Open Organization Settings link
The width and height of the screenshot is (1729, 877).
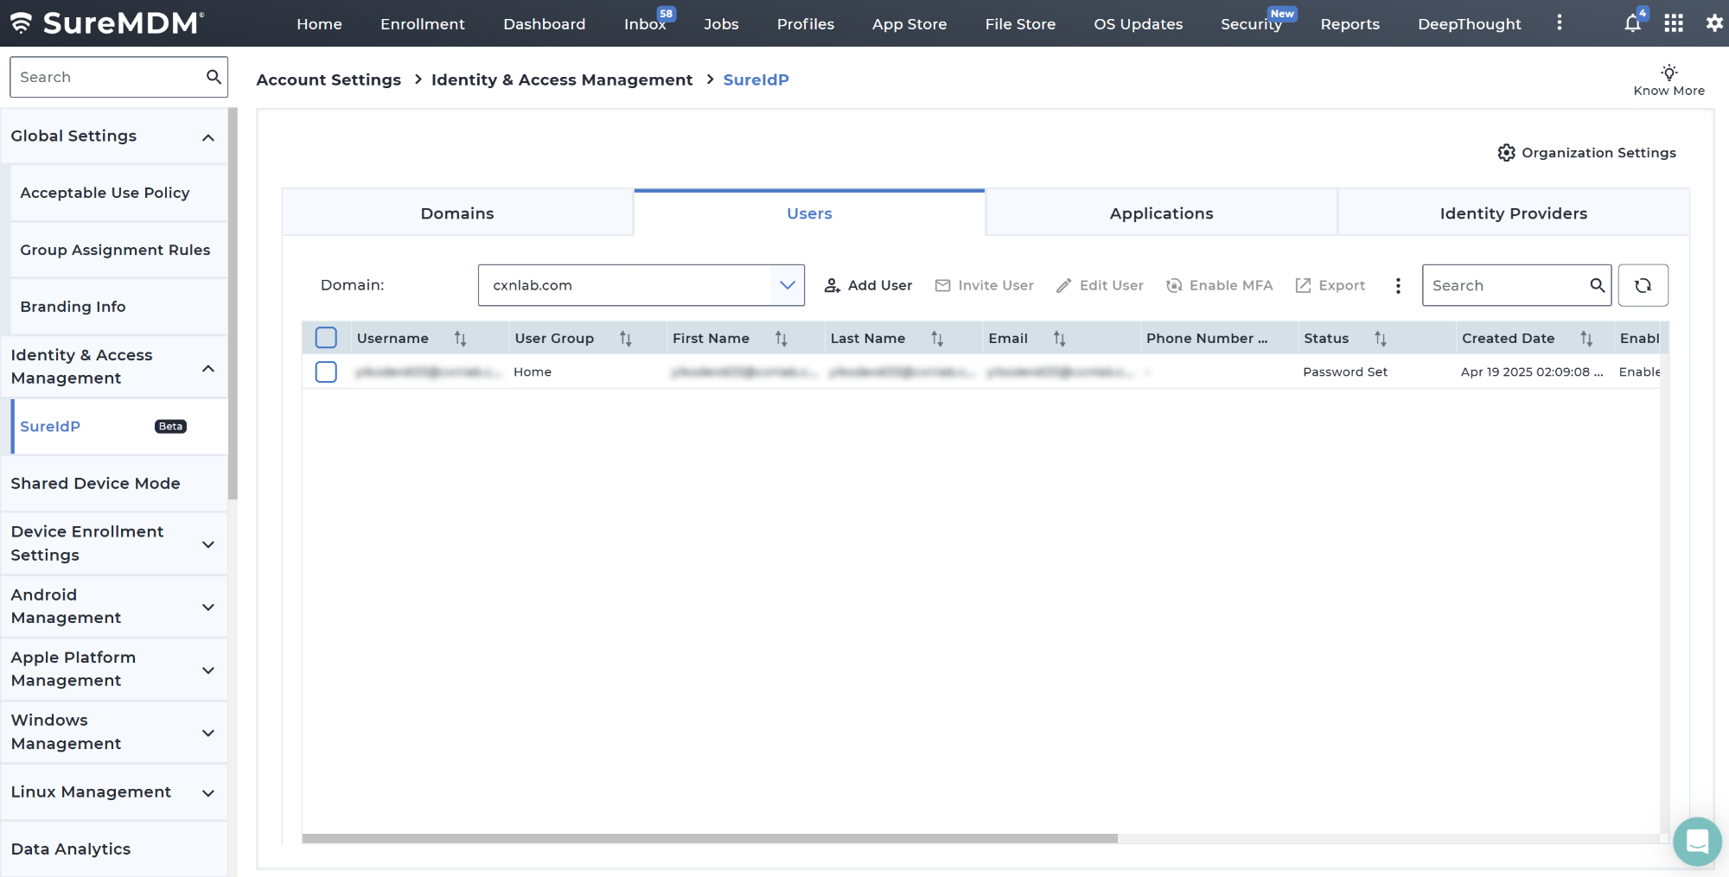(x=1586, y=153)
